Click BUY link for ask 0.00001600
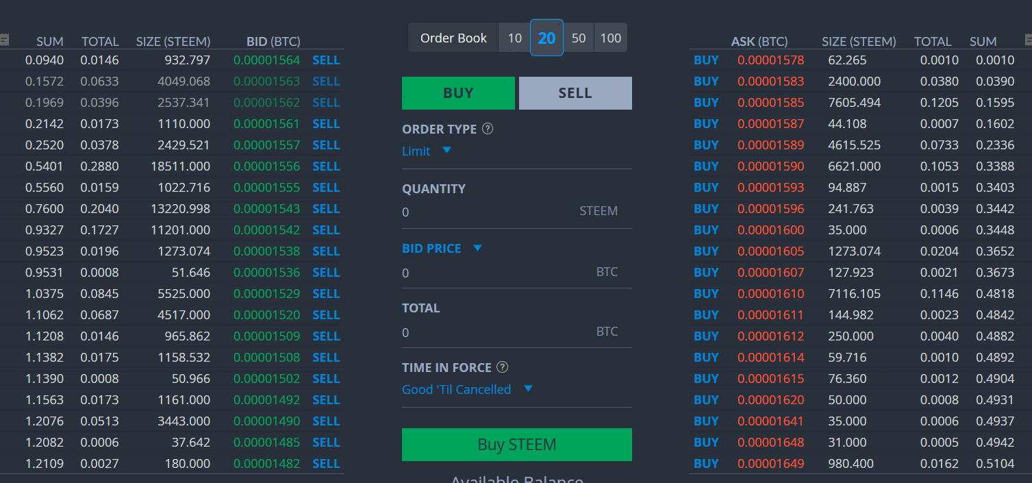Viewport: 1032px width, 483px height. coord(706,230)
